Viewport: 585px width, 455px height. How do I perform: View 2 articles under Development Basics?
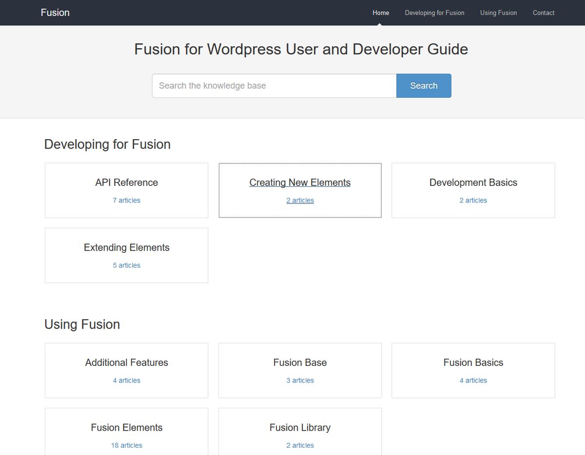pyautogui.click(x=473, y=200)
